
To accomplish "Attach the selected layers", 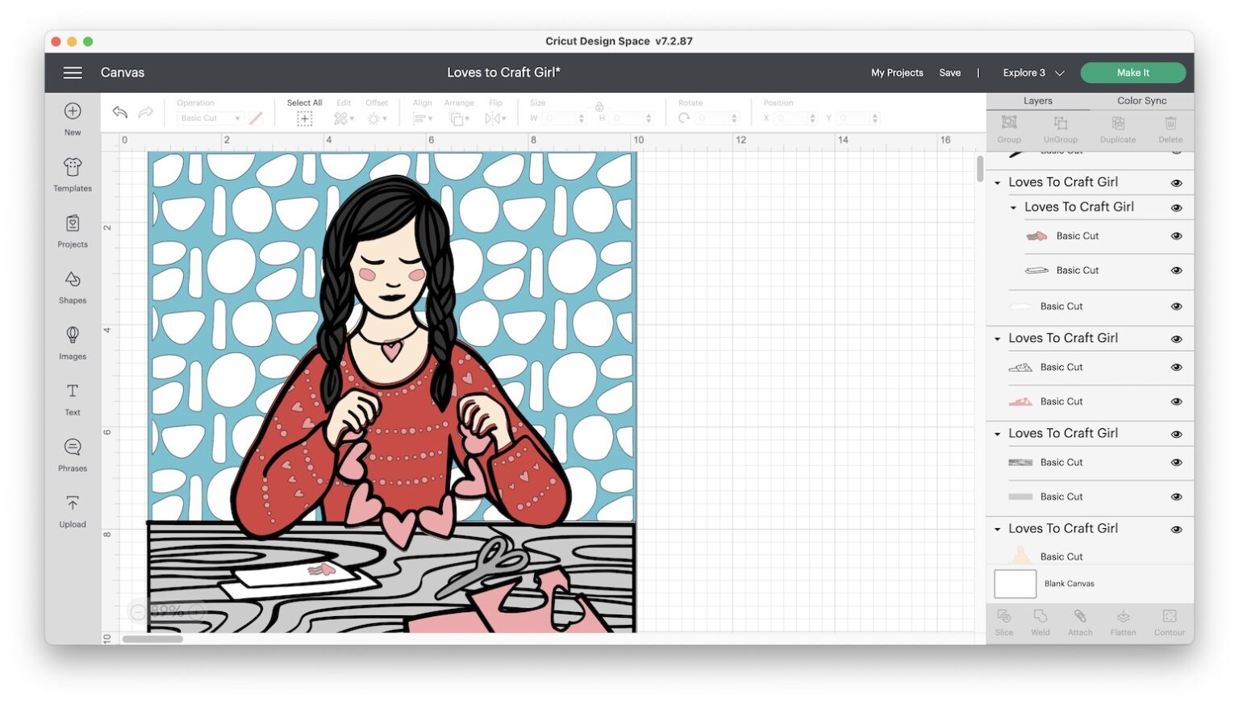I will pyautogui.click(x=1080, y=621).
